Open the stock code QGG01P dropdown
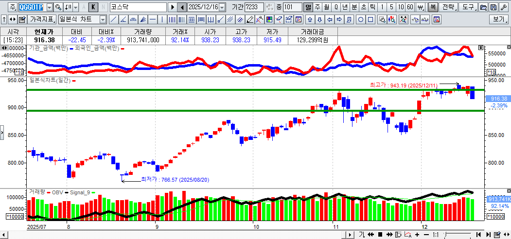The width and height of the screenshot is (511, 239). [50, 7]
